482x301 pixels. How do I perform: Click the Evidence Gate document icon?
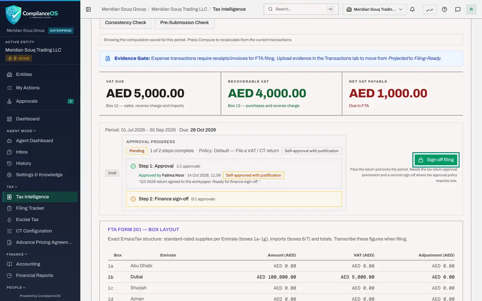[108, 58]
